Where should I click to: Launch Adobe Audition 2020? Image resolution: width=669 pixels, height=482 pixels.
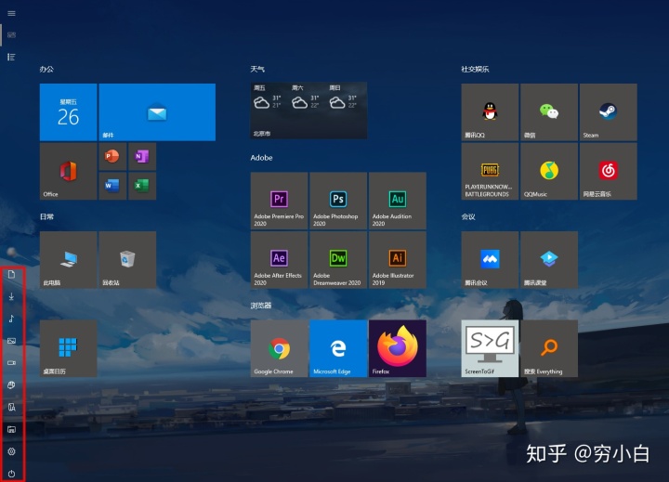click(398, 201)
